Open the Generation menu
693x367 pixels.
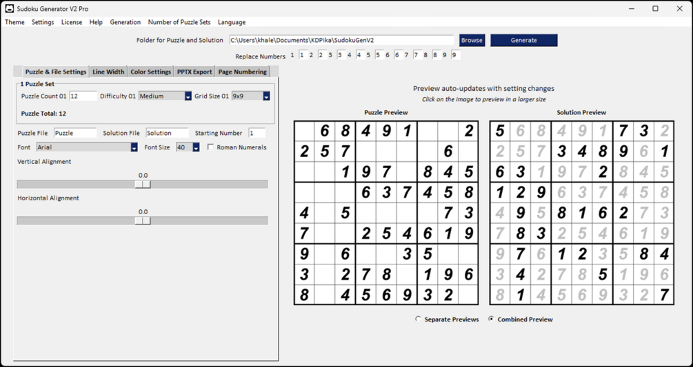tap(125, 22)
